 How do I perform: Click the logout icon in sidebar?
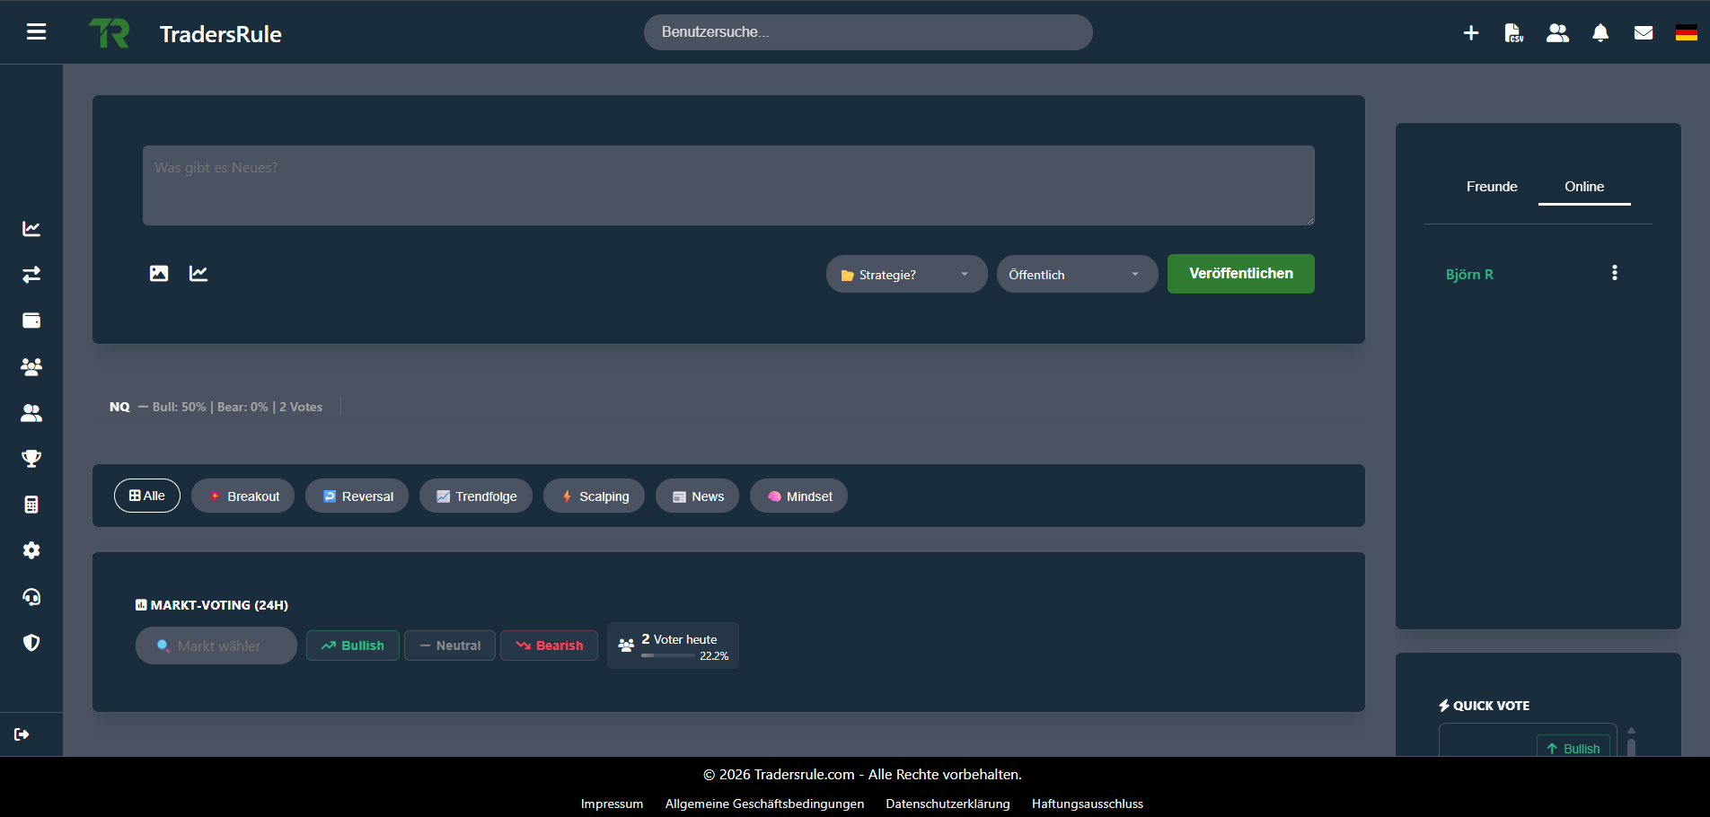click(x=22, y=734)
